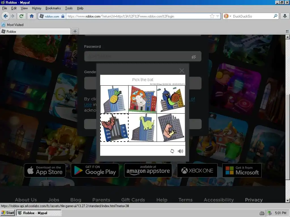
Task: Select the Roblox browser tab
Action: click(35, 32)
